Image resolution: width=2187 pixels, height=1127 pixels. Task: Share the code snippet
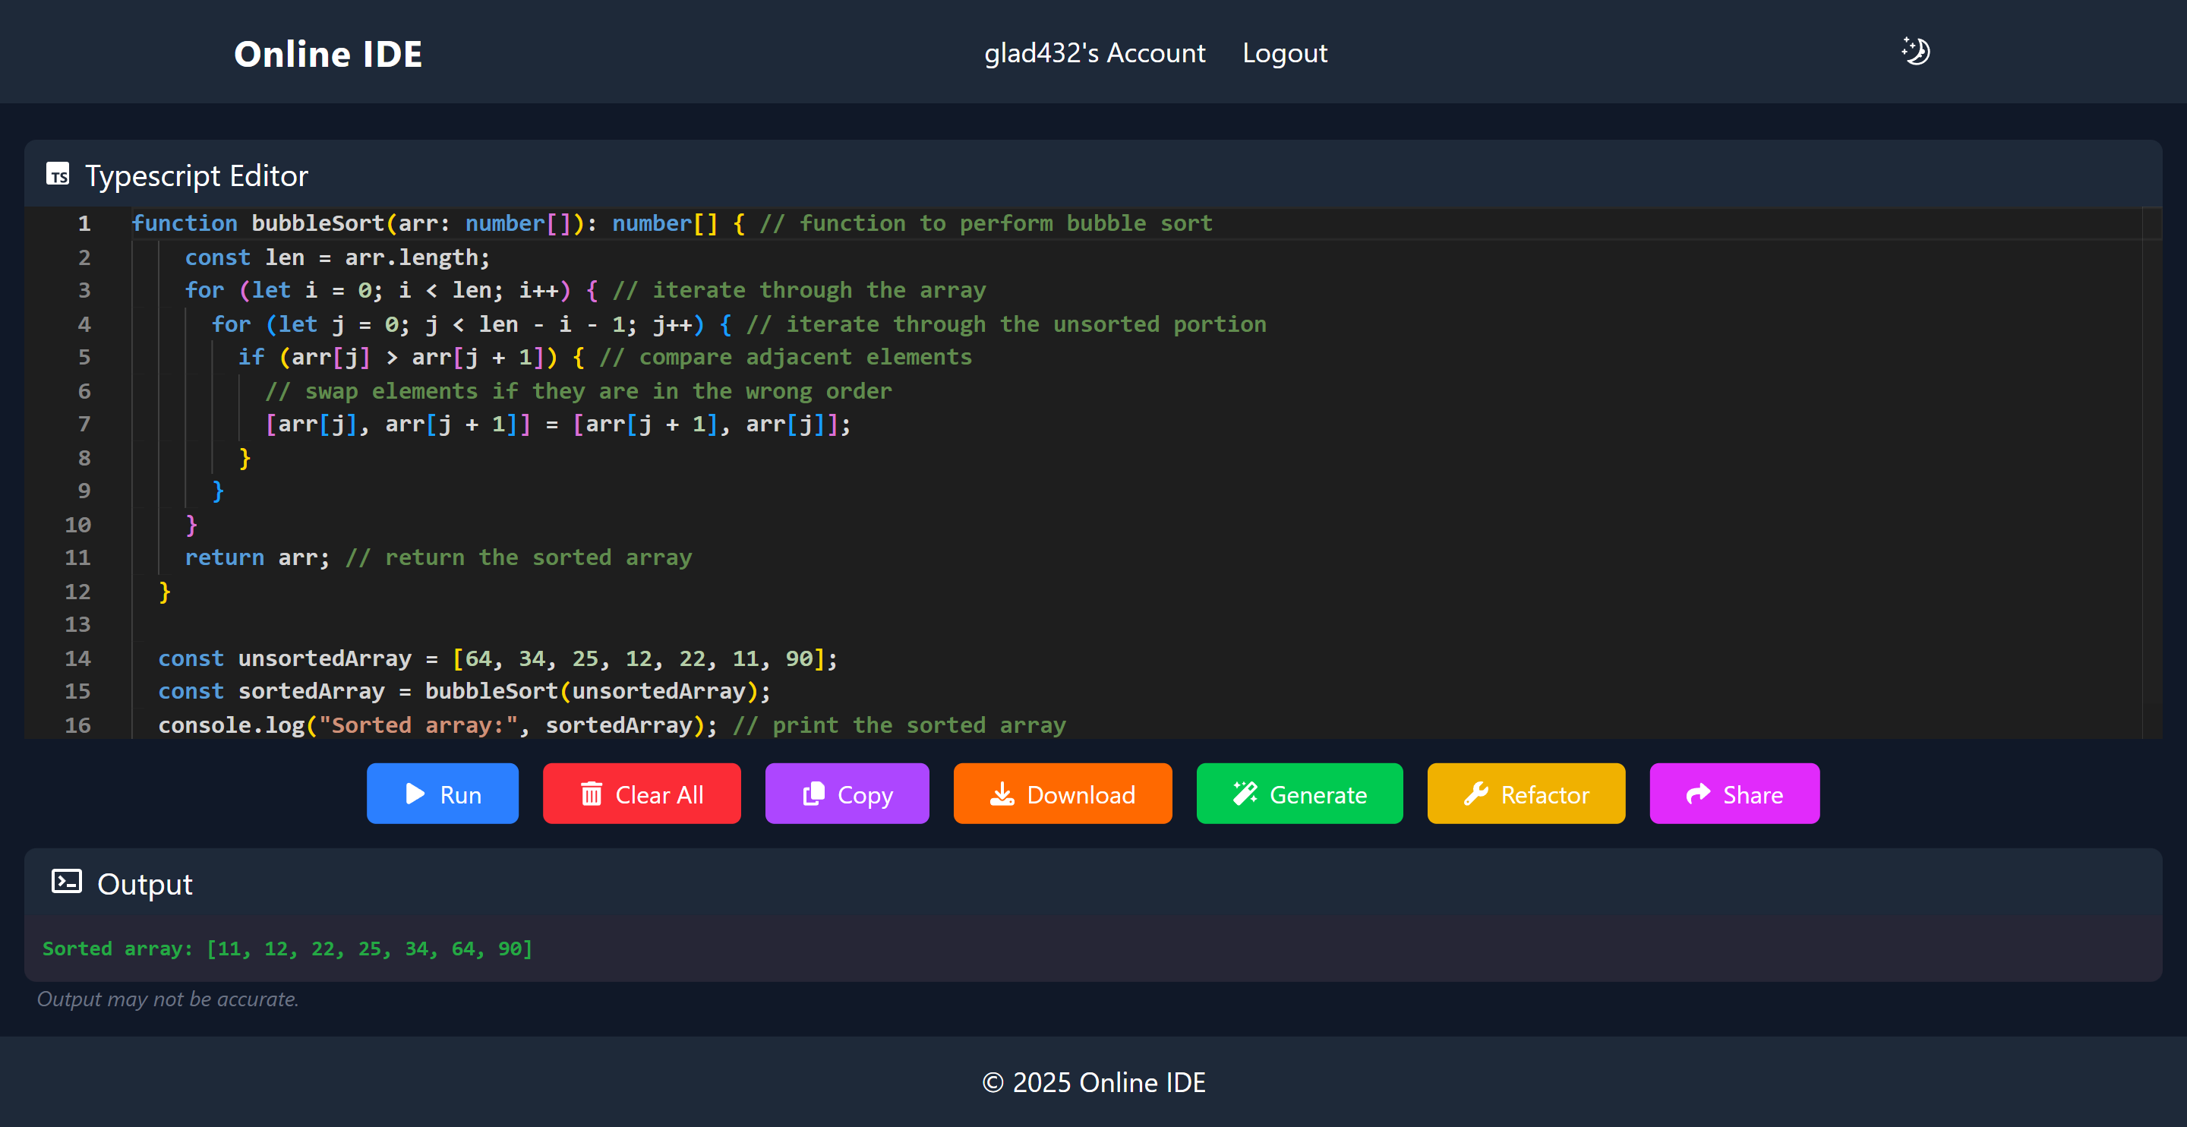pos(1734,794)
